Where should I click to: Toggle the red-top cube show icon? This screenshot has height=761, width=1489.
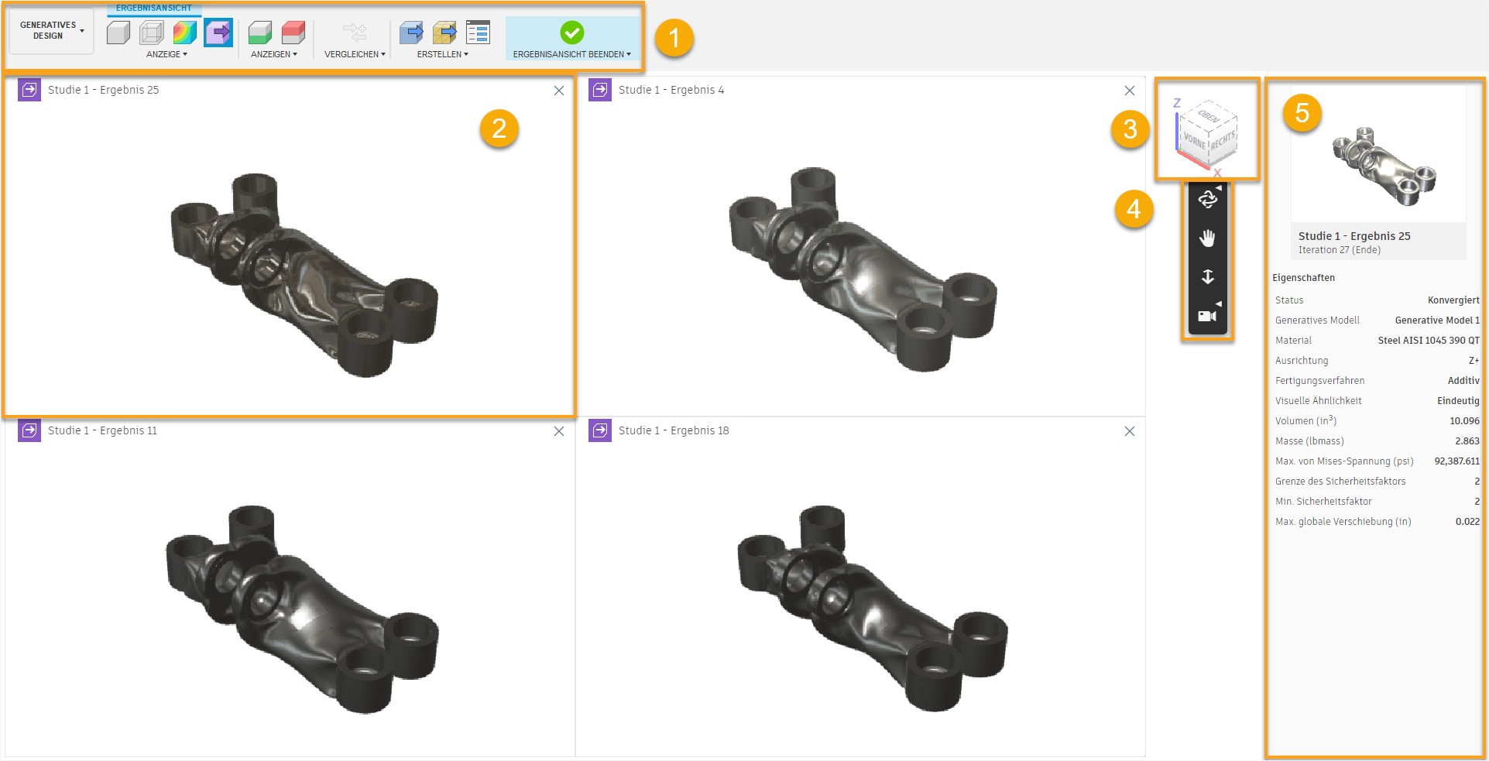(293, 33)
